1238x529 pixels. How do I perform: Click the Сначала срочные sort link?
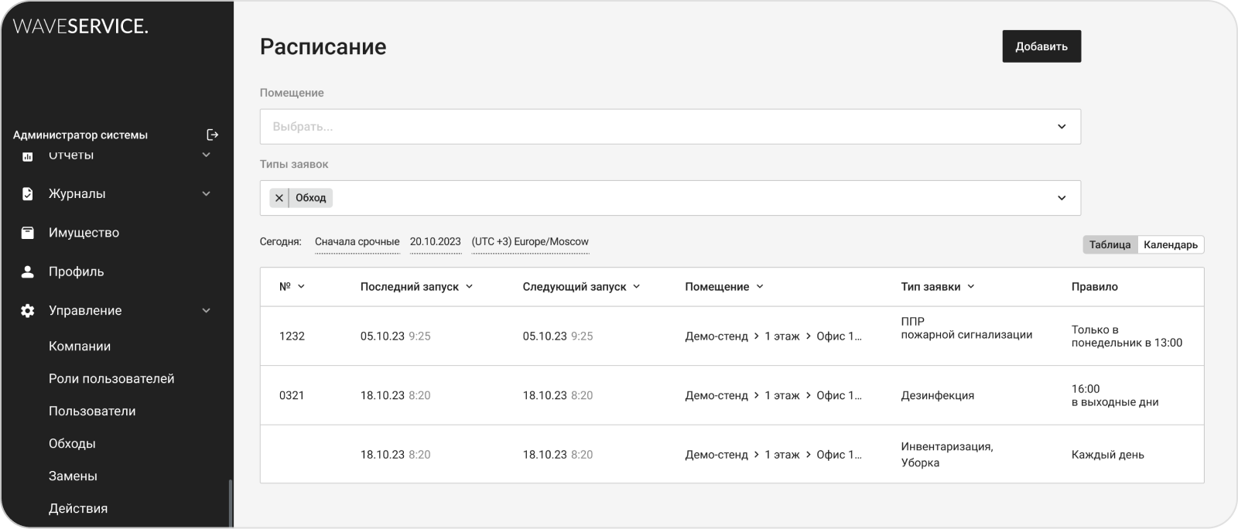357,242
